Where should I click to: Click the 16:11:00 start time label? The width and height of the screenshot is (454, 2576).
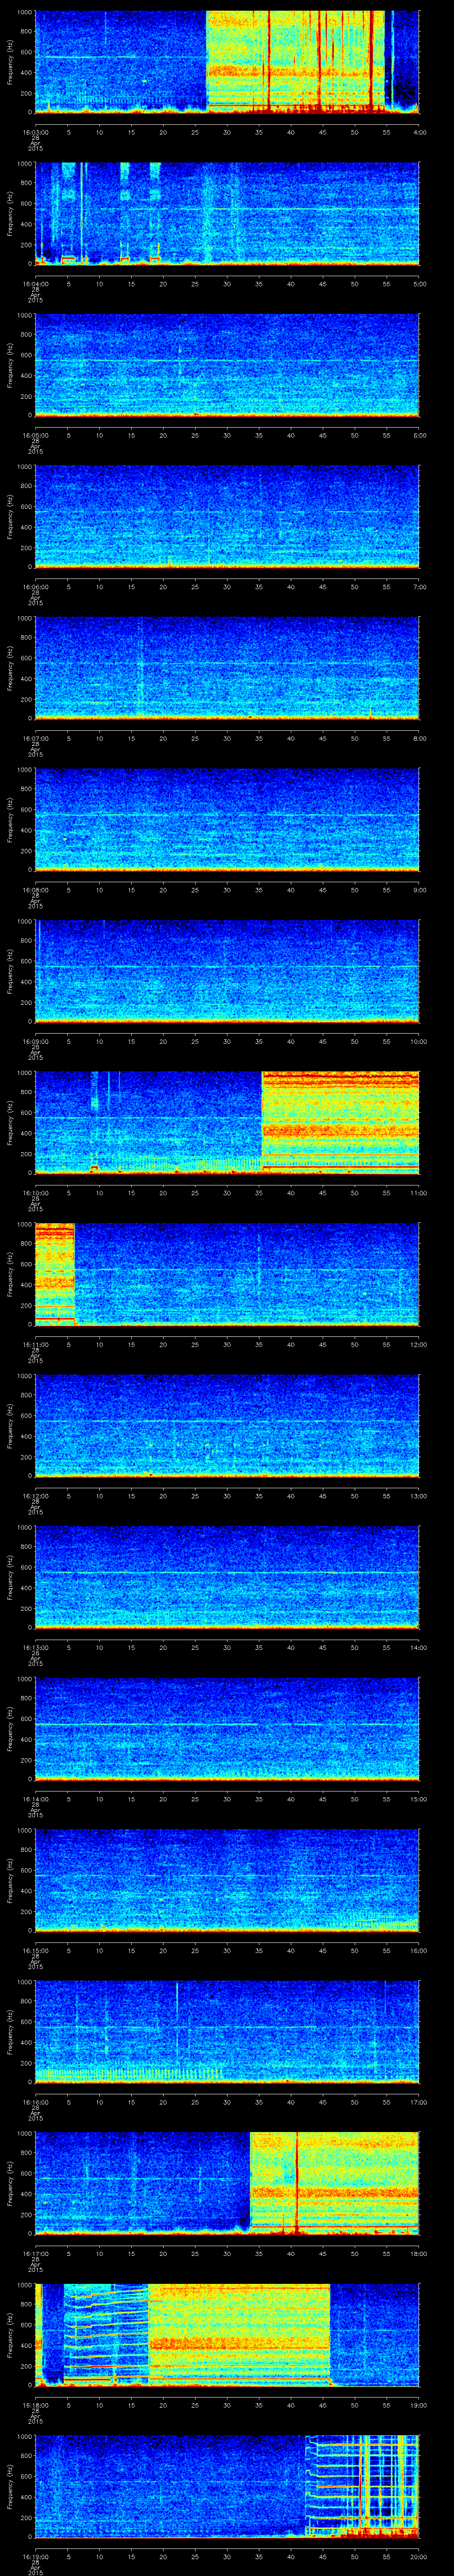click(x=35, y=1345)
